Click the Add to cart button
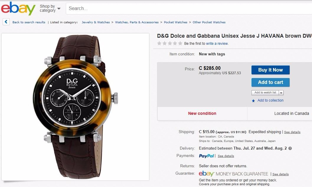 click(270, 82)
